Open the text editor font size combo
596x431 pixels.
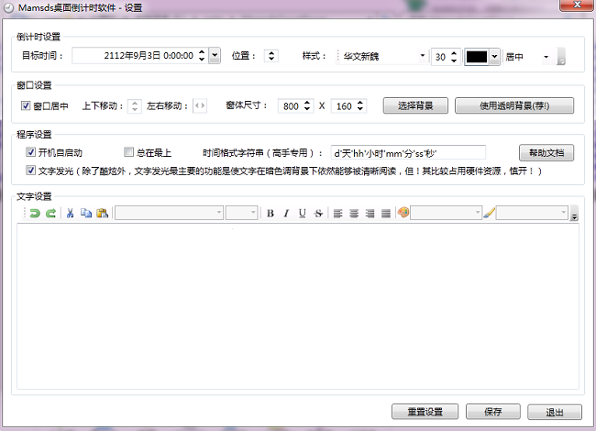coord(242,213)
